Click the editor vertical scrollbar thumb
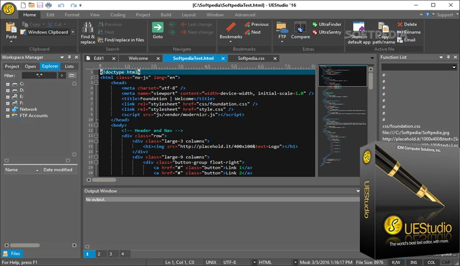 point(370,80)
